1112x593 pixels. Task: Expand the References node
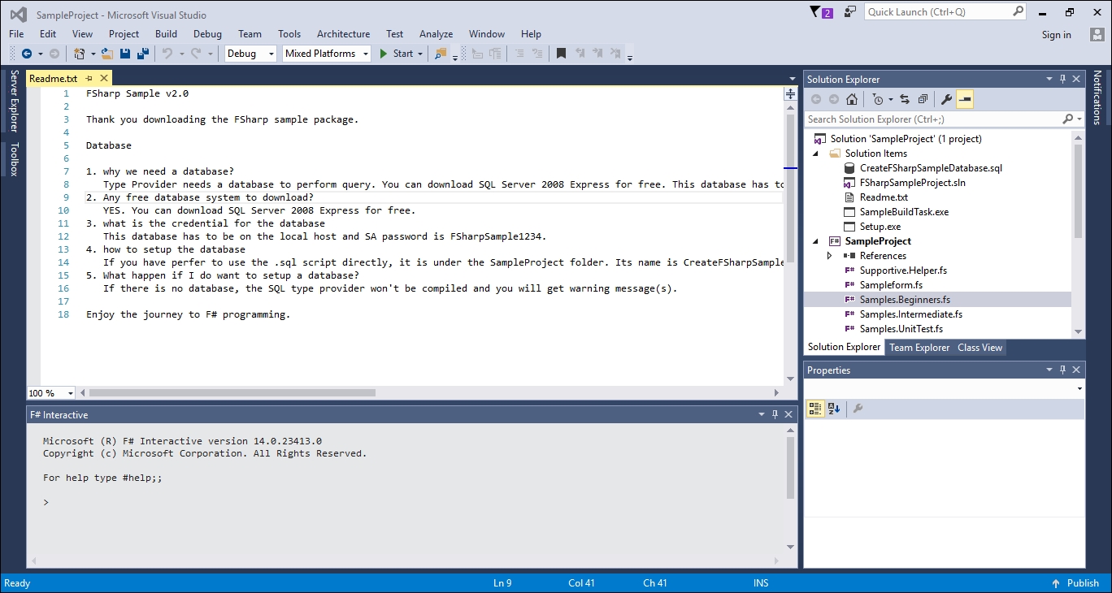click(829, 256)
